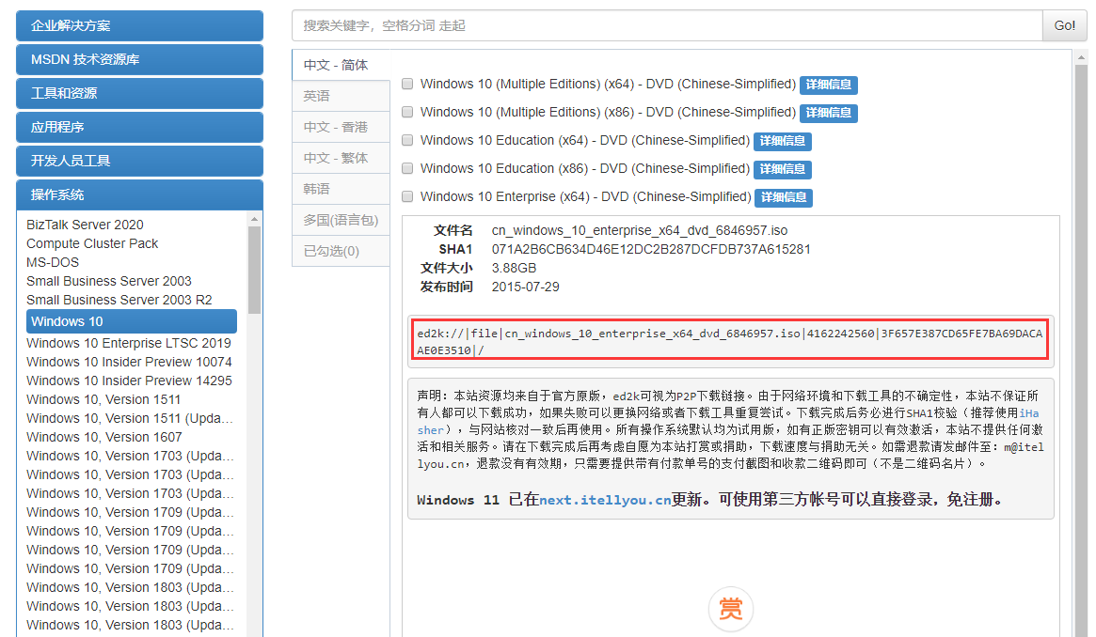1096x637 pixels.
Task: Switch to the 英语 language tab
Action: click(x=317, y=96)
